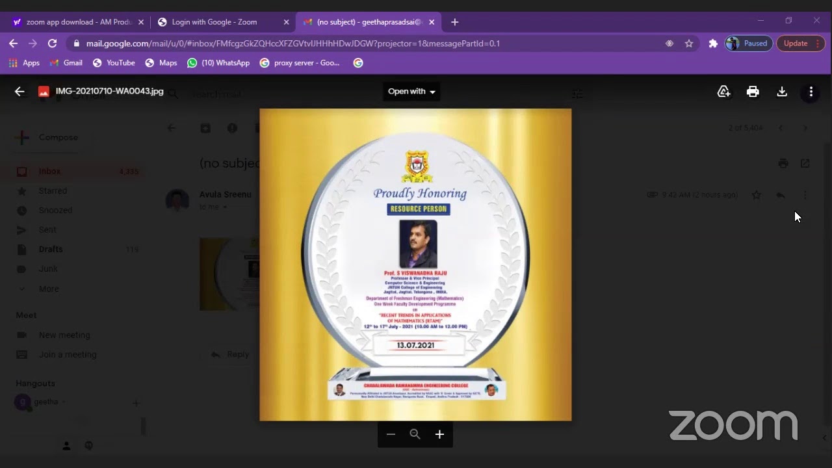Screen dimensions: 832x468
Task: Click the Chrome Update button
Action: 800,44
